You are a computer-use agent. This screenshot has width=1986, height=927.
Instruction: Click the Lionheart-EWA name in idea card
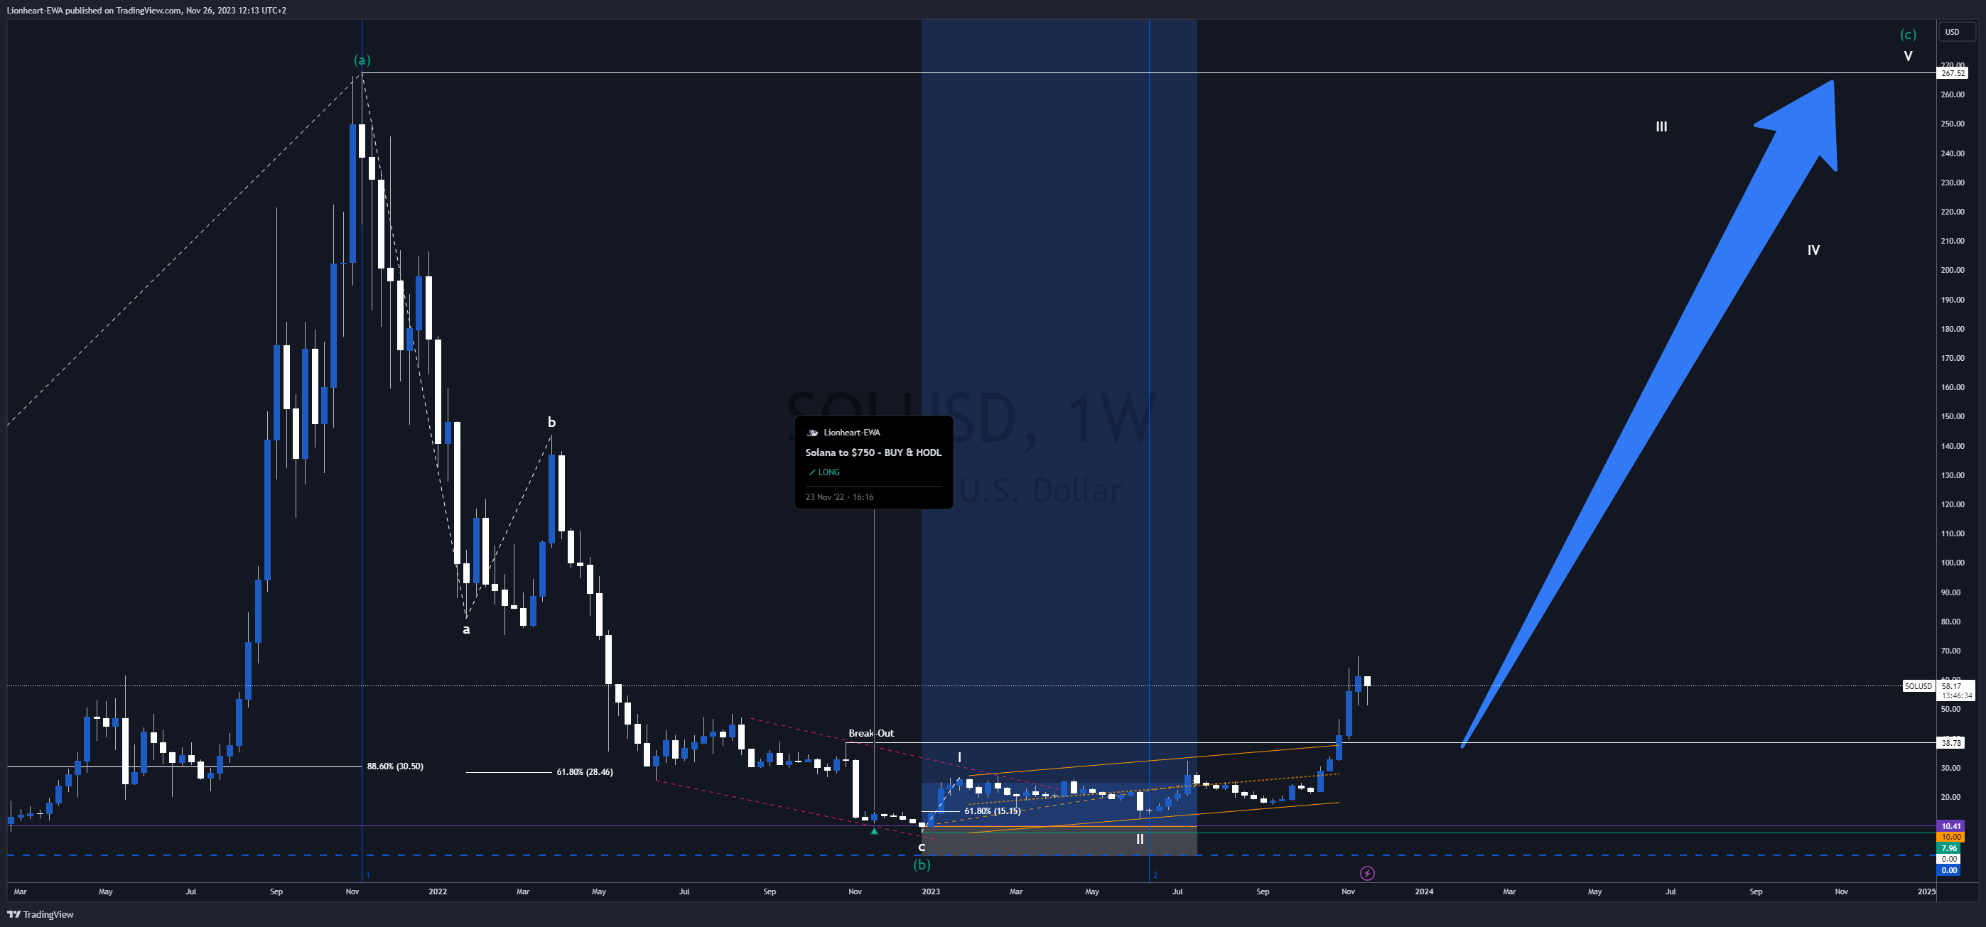click(852, 433)
